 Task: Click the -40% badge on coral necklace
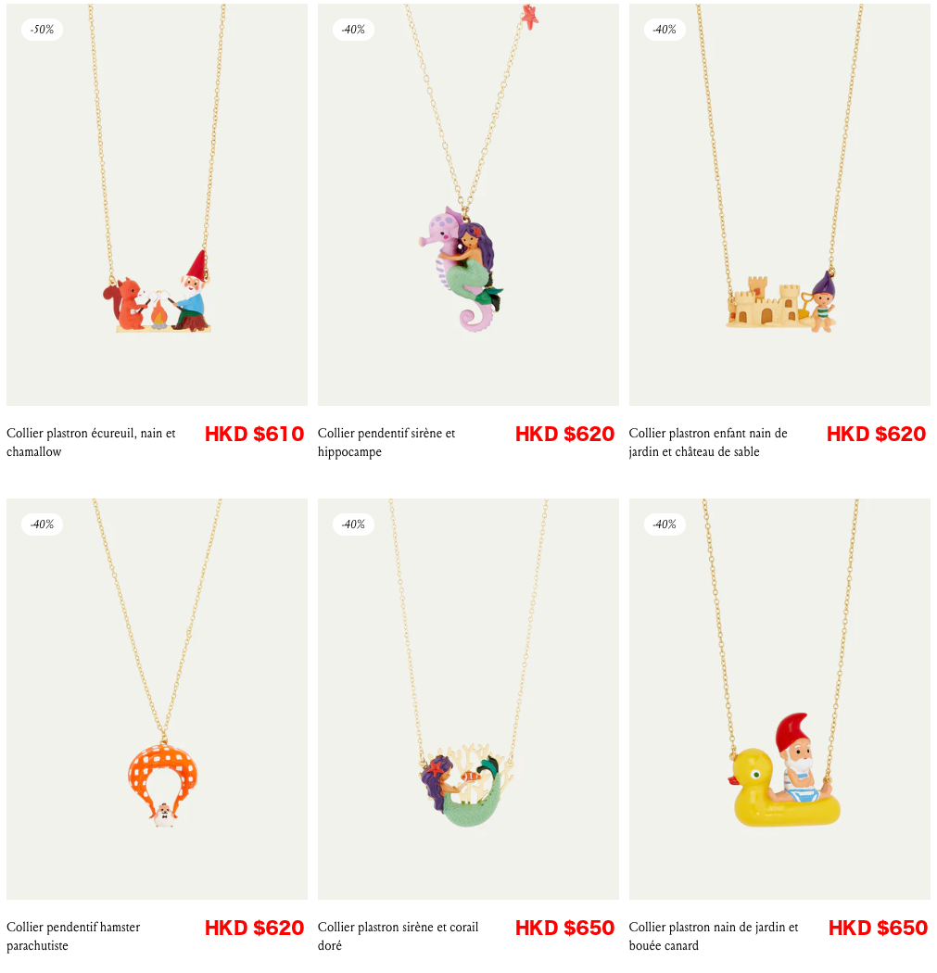(x=354, y=524)
